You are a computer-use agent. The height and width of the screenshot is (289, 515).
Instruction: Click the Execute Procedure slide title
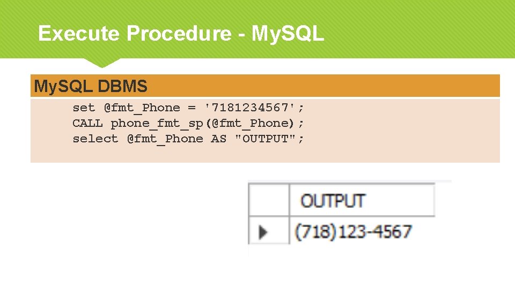click(181, 34)
